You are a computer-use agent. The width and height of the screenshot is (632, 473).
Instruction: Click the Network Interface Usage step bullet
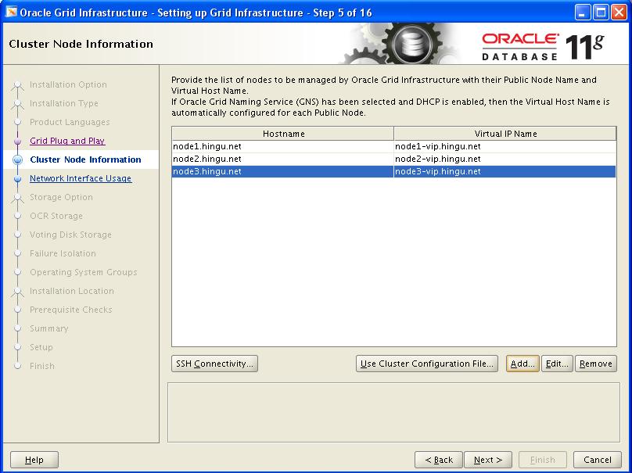coord(18,179)
